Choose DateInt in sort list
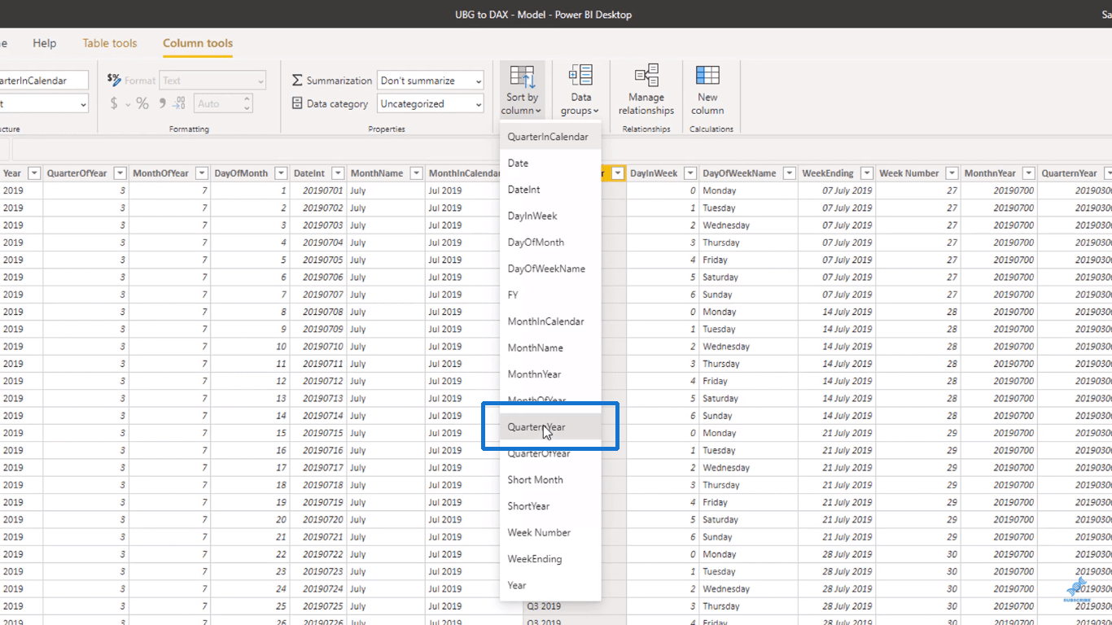The width and height of the screenshot is (1112, 625). pyautogui.click(x=550, y=190)
